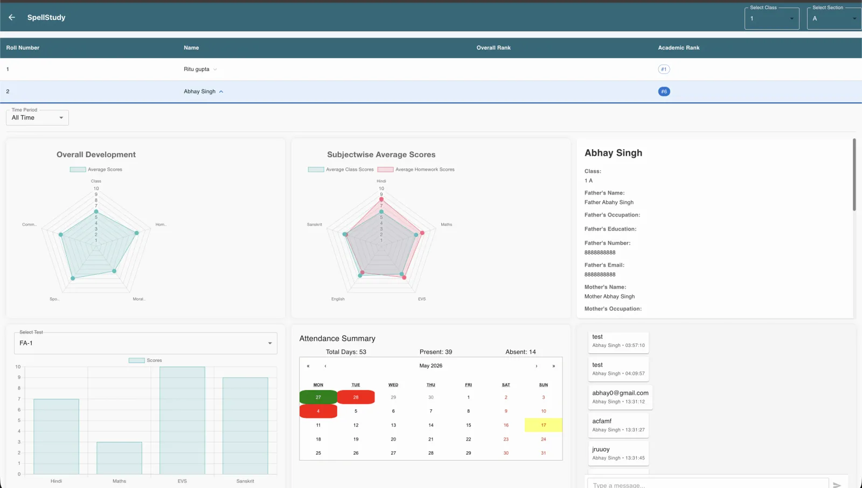Image resolution: width=862 pixels, height=488 pixels.
Task: Click the EVS bar in Scores chart
Action: pyautogui.click(x=182, y=421)
